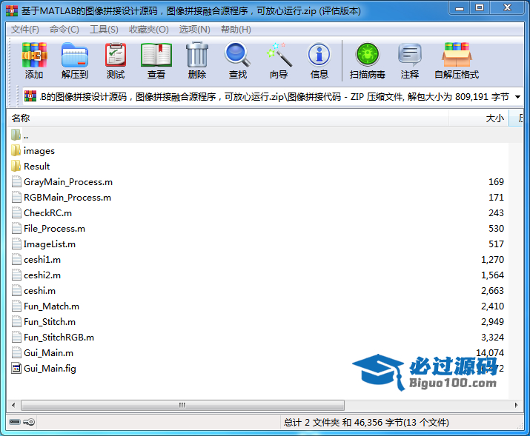The width and height of the screenshot is (530, 436).
Task: Sort by the 大小 column header
Action: [479, 118]
